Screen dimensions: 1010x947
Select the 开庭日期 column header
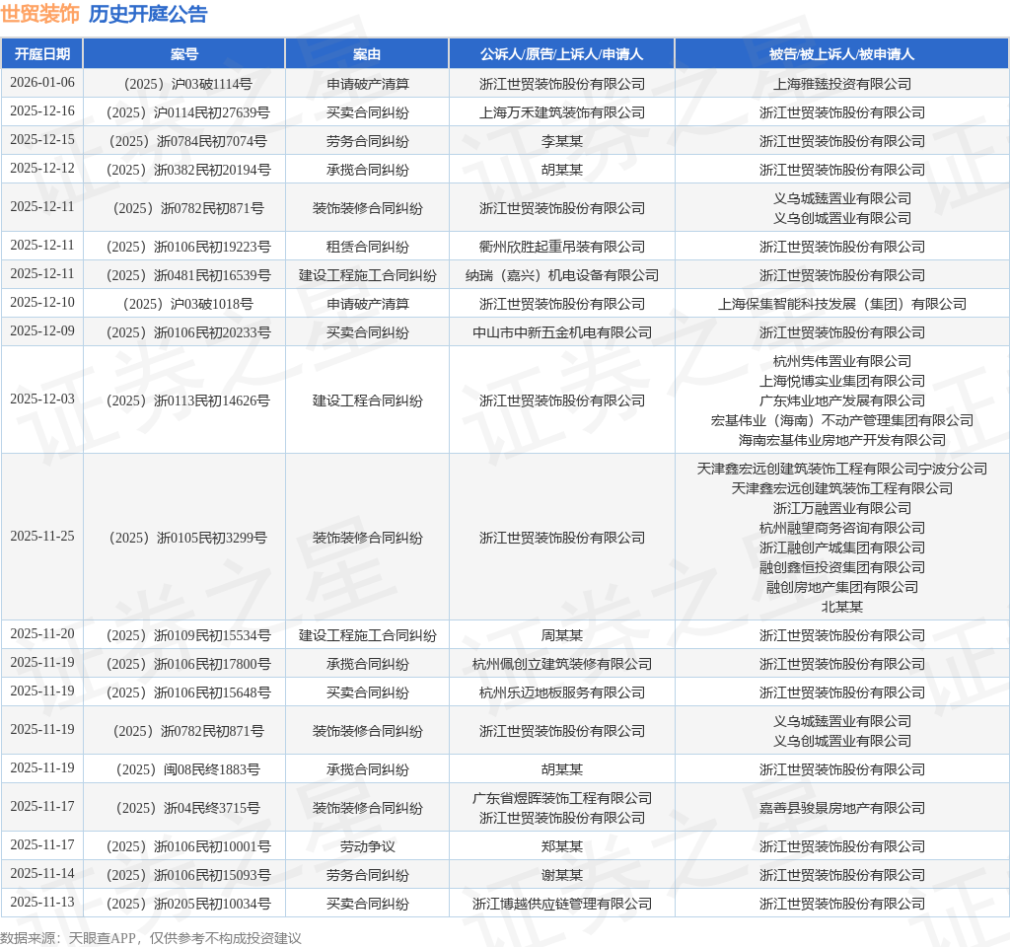[x=42, y=54]
